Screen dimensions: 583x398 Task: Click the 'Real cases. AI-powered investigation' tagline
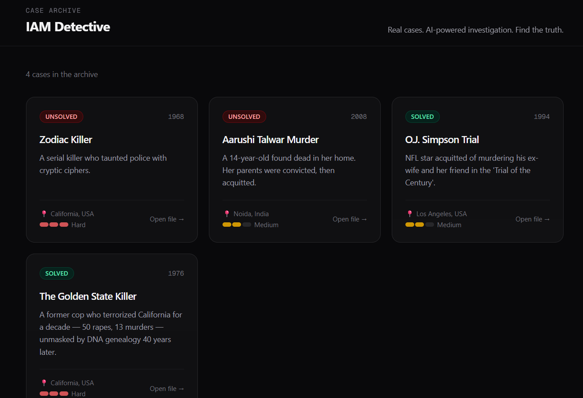coord(475,30)
